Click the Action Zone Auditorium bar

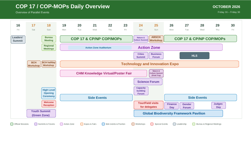pyautogui.click(x=100, y=48)
